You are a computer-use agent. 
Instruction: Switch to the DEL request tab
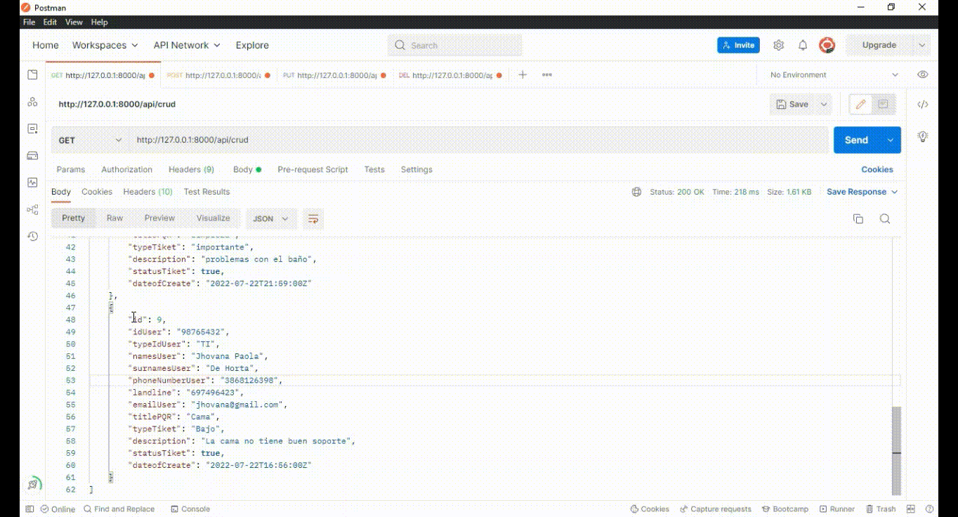(451, 75)
